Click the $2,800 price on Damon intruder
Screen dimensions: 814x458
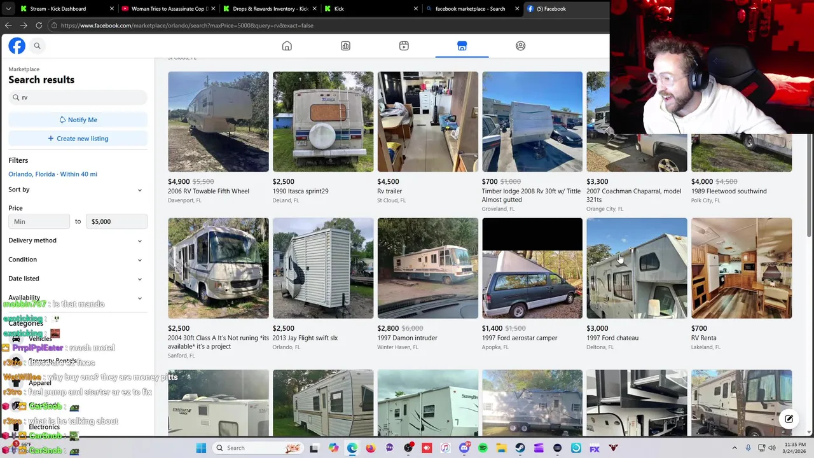coord(388,328)
